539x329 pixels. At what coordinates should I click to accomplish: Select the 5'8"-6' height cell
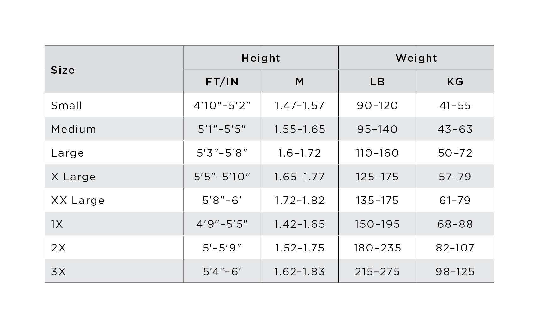tap(222, 200)
